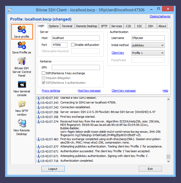
Task: Click the Bitvise app icon in title bar
Action: 10,10
